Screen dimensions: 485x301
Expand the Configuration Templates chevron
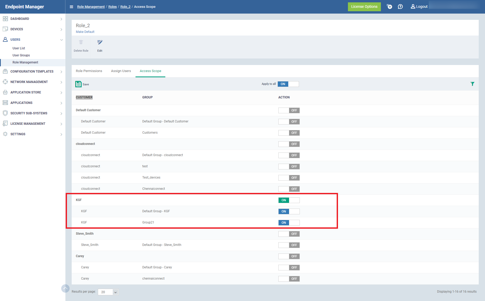(61, 72)
